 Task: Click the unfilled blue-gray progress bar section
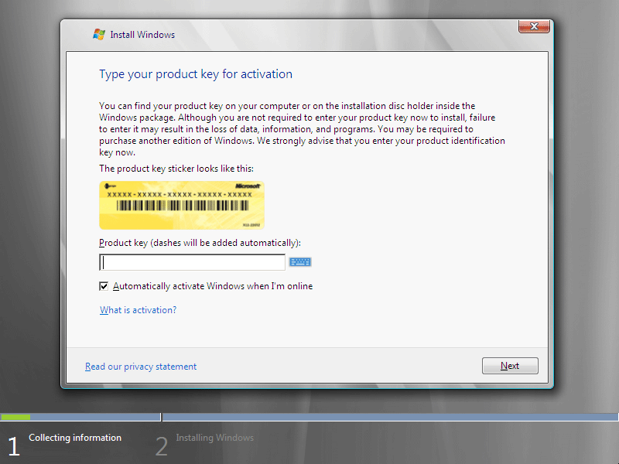pyautogui.click(x=387, y=417)
